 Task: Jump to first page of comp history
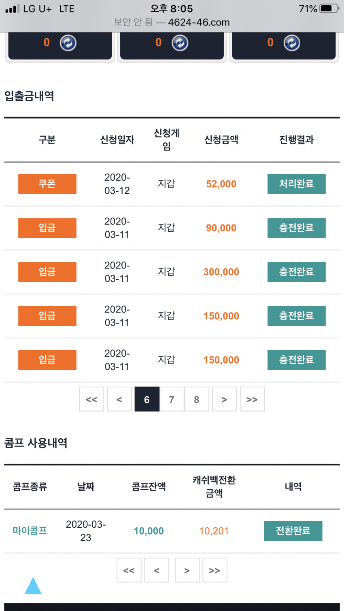tap(129, 570)
